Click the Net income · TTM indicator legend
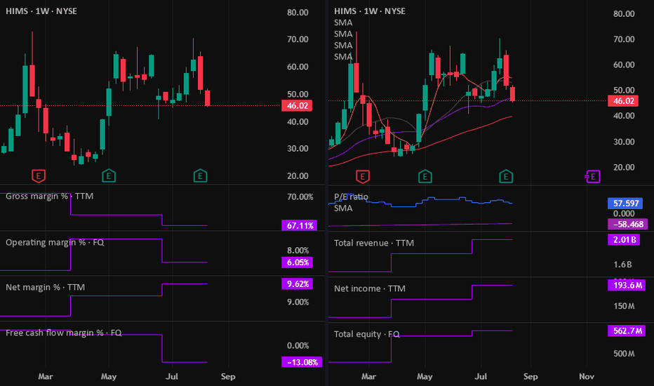 coord(370,288)
